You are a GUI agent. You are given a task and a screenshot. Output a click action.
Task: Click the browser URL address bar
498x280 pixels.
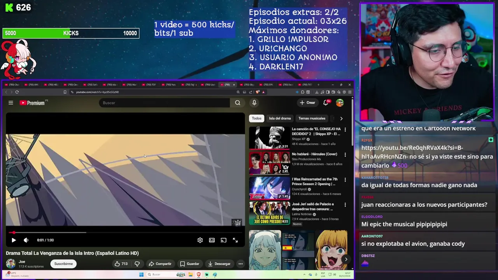tap(154, 92)
